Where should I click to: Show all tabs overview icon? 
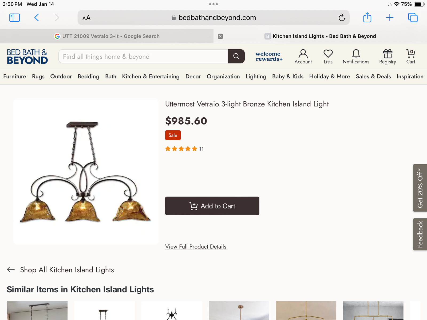tap(413, 18)
